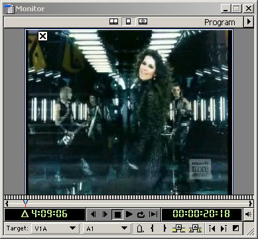The width and height of the screenshot is (258, 239).
Task: Click the Extract edit icon
Action: pyautogui.click(x=196, y=228)
